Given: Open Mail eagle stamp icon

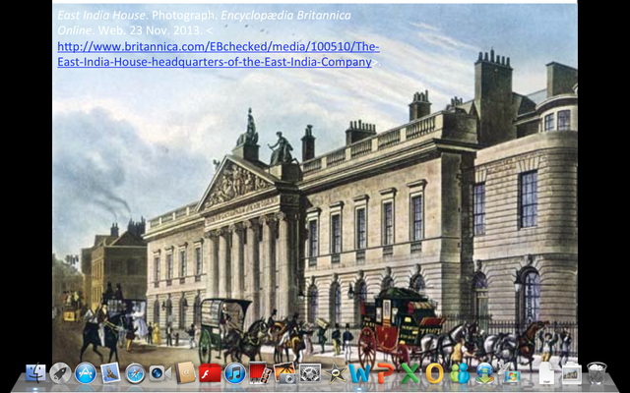Looking at the screenshot, I should click(x=110, y=373).
